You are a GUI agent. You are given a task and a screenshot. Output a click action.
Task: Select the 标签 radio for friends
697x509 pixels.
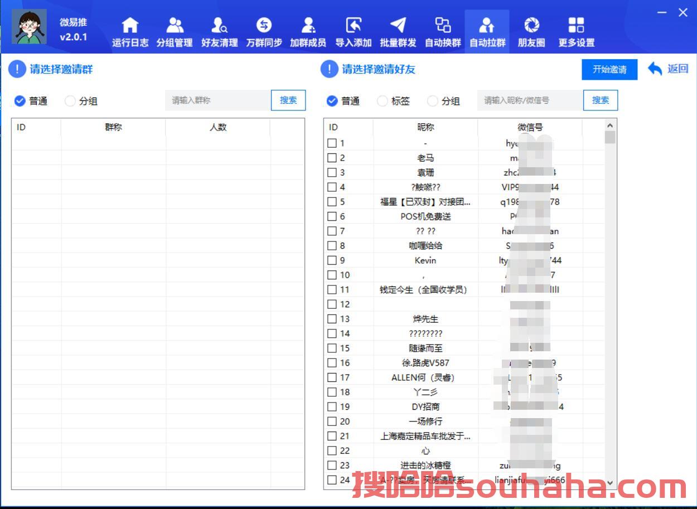[383, 101]
